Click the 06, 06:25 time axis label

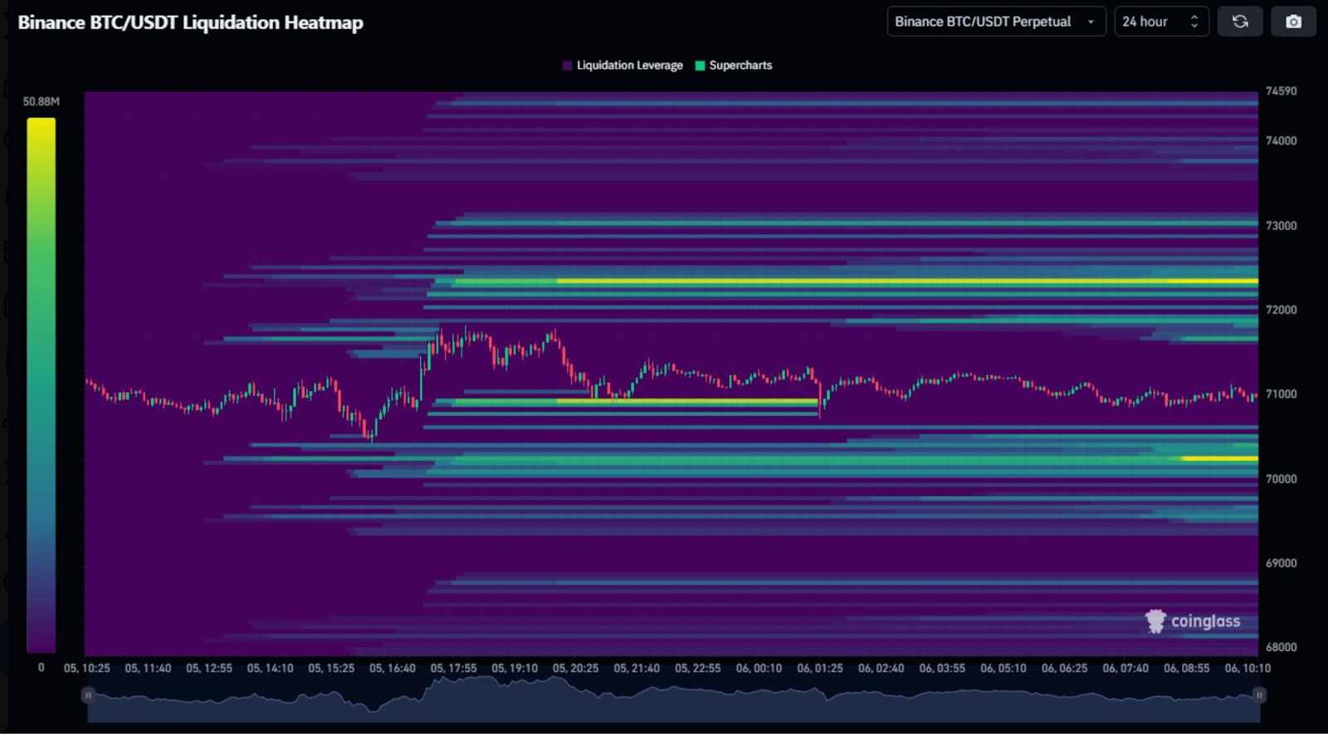[1065, 668]
